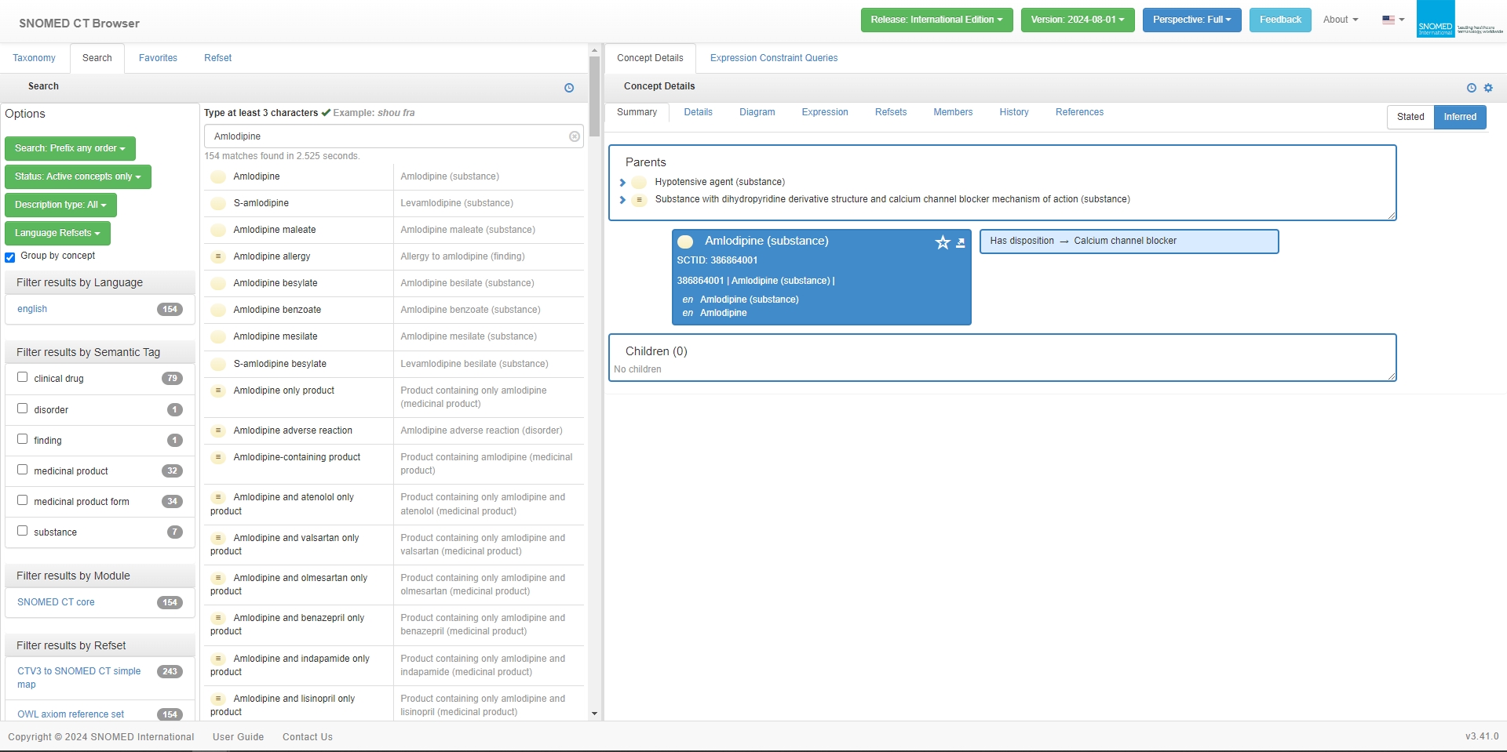Click the clear search field X icon
This screenshot has height=752, width=1507.
pos(575,136)
